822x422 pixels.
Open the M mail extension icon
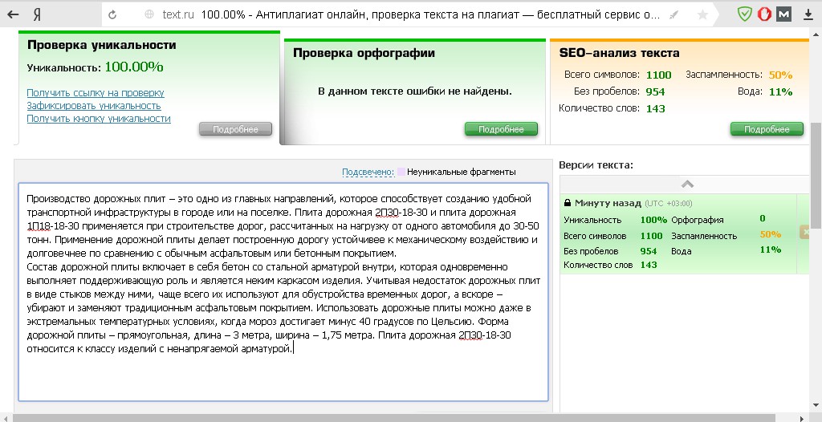(x=783, y=14)
